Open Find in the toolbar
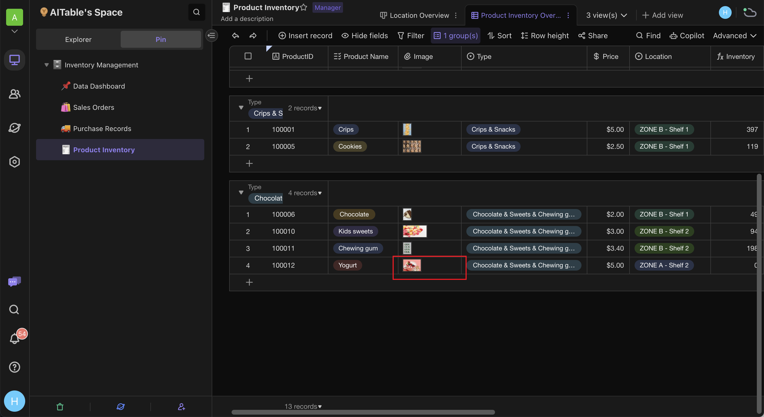This screenshot has height=417, width=764. [648, 36]
